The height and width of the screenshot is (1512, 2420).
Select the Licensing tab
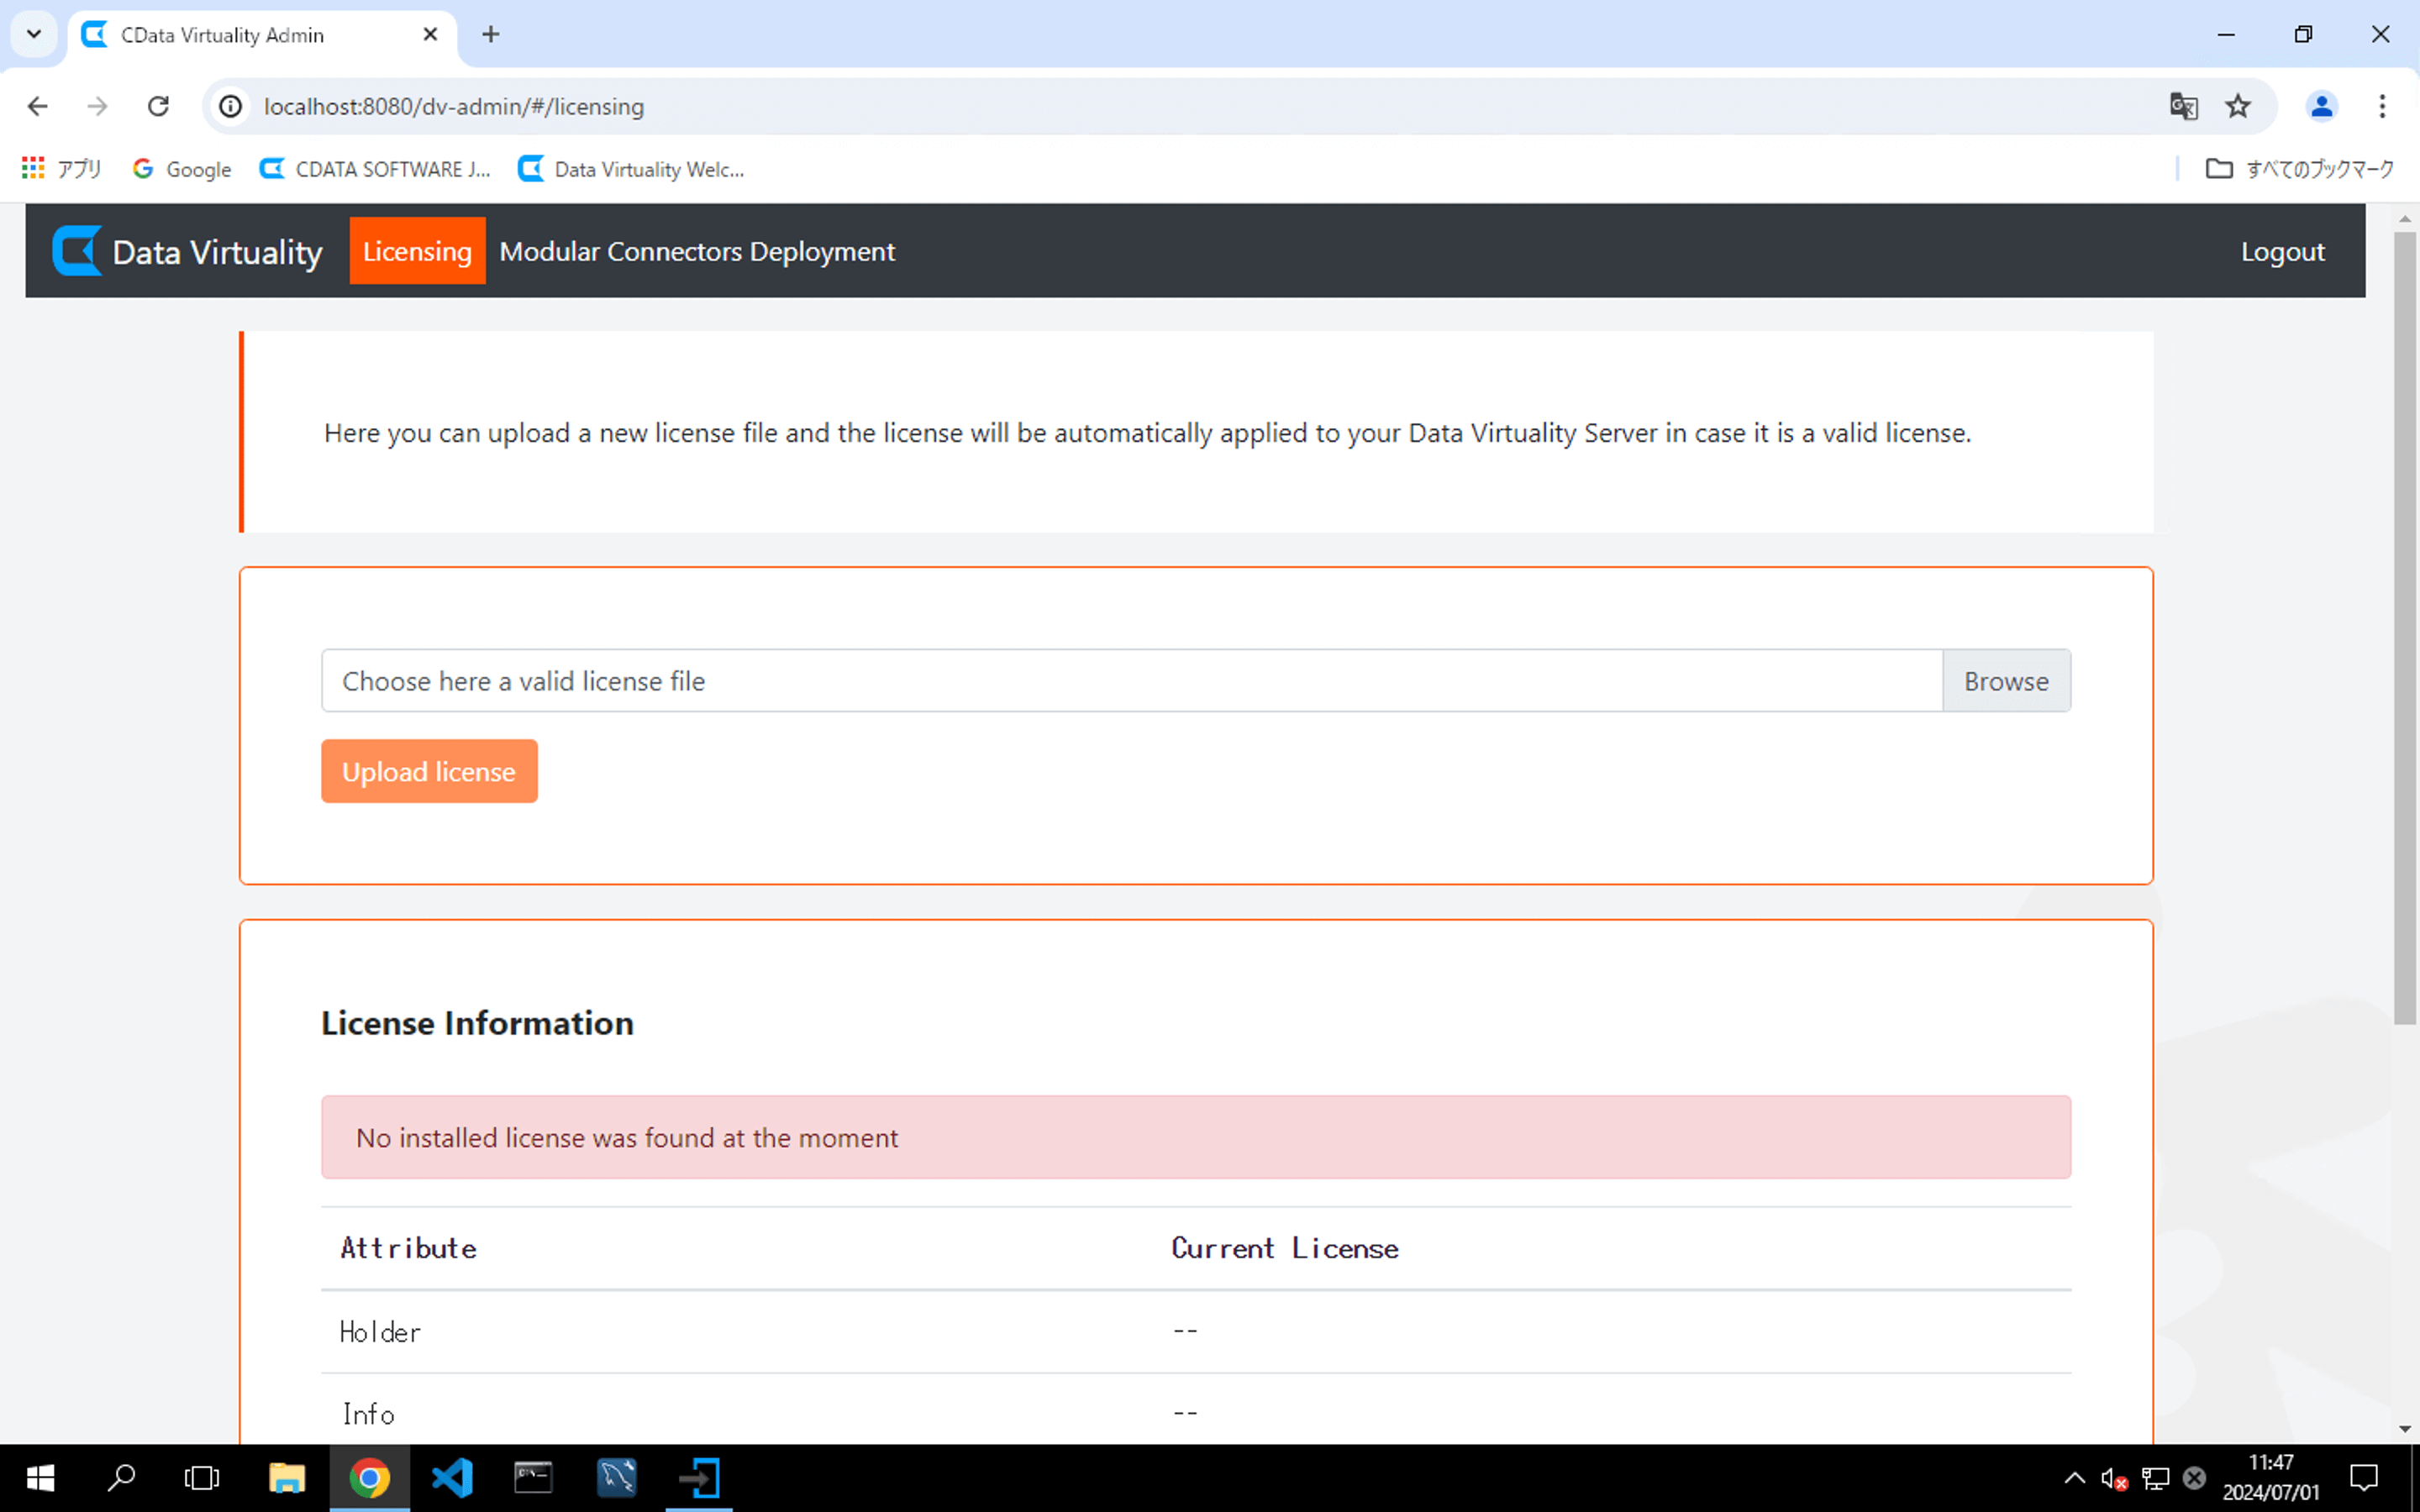pyautogui.click(x=417, y=251)
